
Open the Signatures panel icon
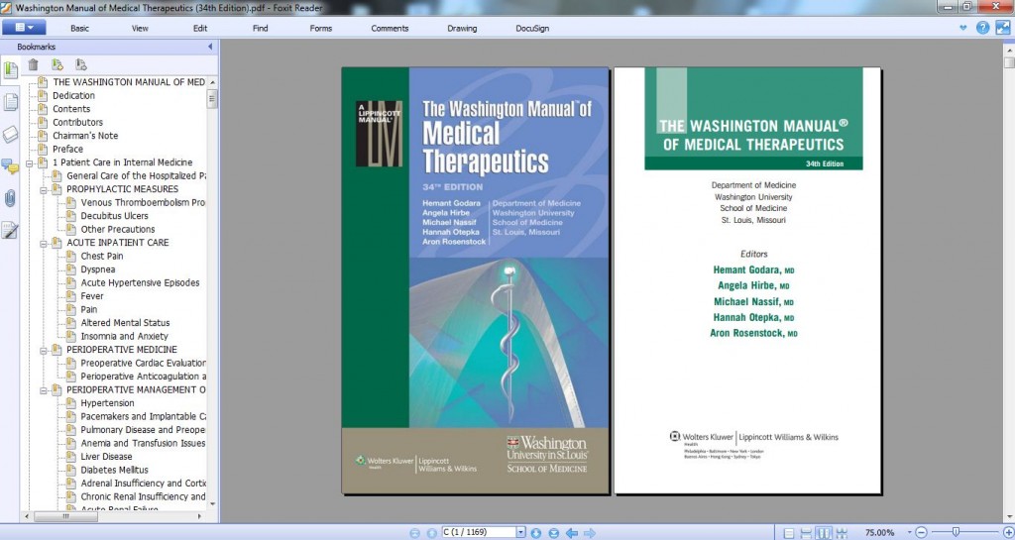click(x=10, y=230)
